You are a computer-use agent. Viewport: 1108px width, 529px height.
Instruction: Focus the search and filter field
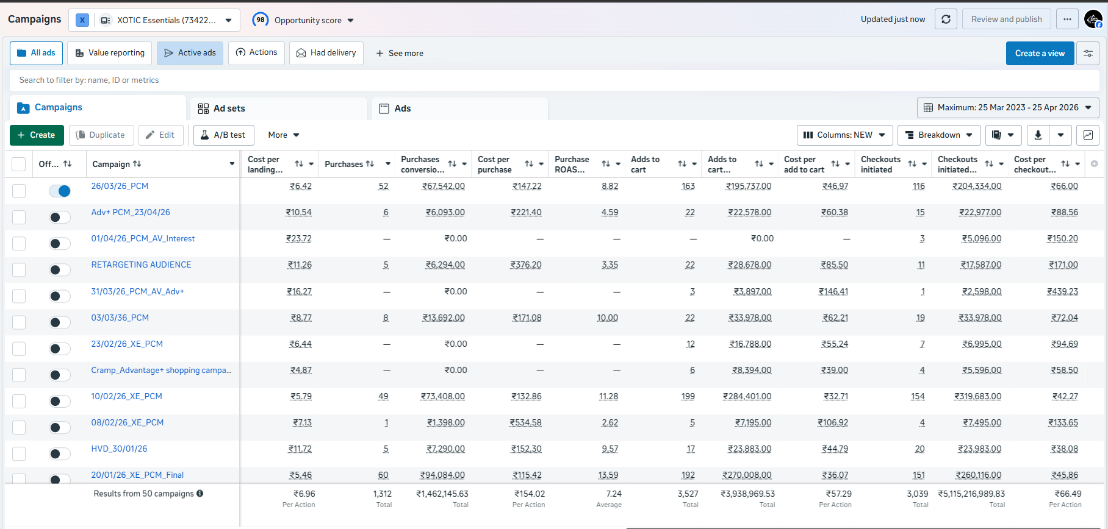point(554,80)
